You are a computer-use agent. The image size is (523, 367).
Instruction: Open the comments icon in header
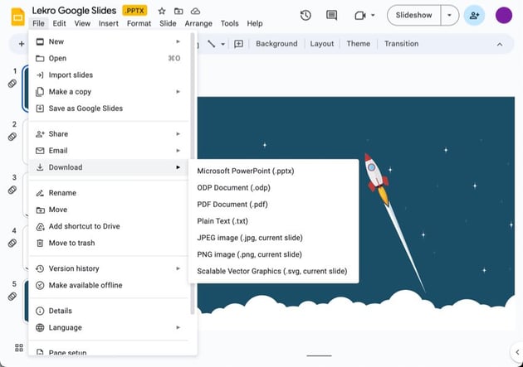[332, 15]
